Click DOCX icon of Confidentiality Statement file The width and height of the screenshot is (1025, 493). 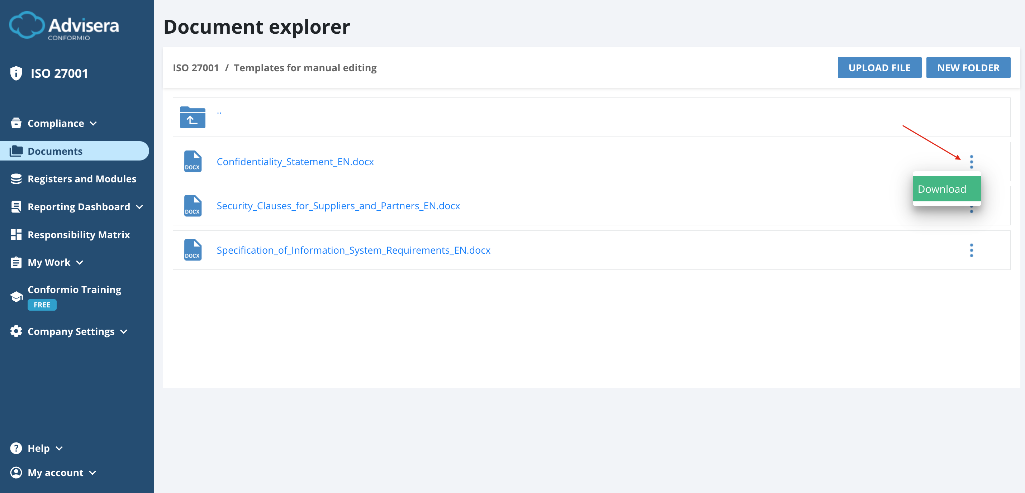193,162
